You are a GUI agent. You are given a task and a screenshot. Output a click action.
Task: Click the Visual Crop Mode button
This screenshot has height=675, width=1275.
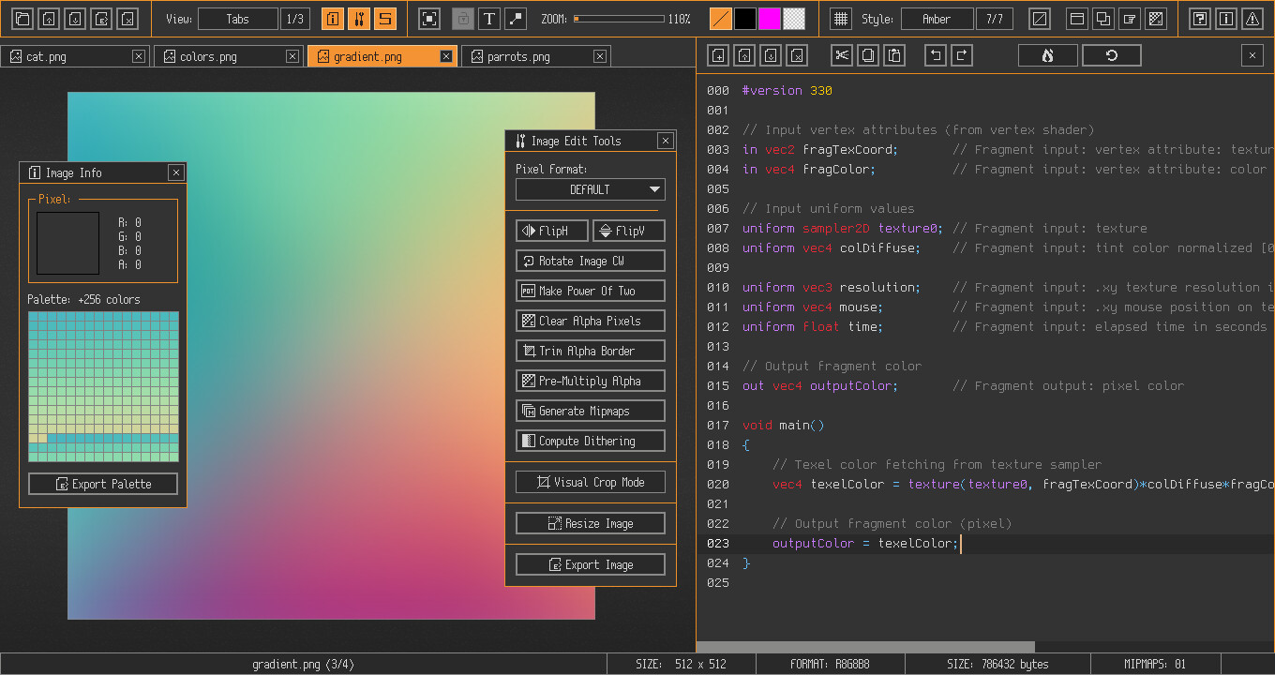pos(590,481)
